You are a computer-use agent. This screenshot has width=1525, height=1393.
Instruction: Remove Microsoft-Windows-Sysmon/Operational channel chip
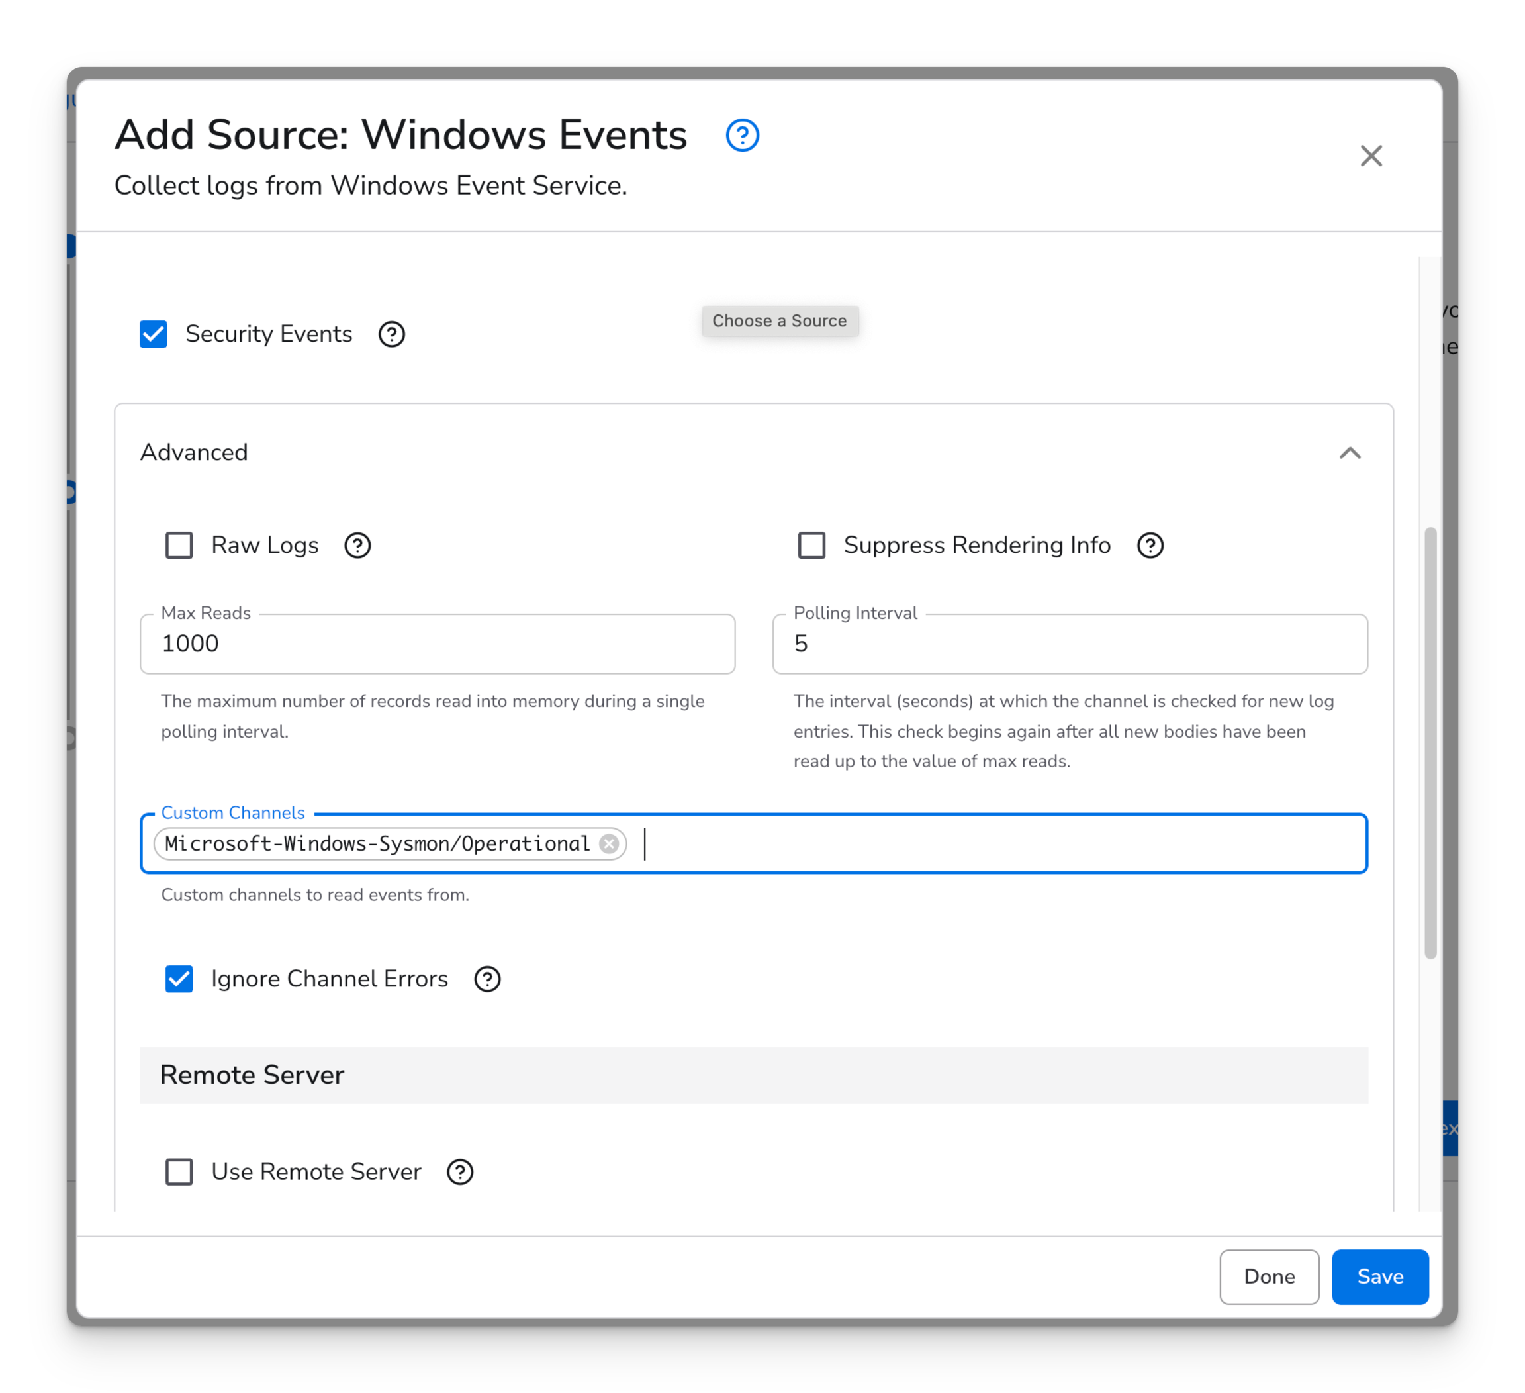[609, 843]
